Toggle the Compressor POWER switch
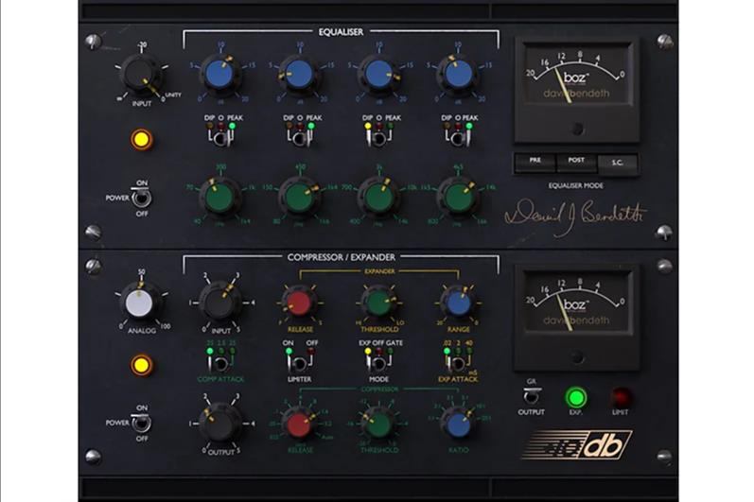This screenshot has width=754, height=502. point(141,424)
